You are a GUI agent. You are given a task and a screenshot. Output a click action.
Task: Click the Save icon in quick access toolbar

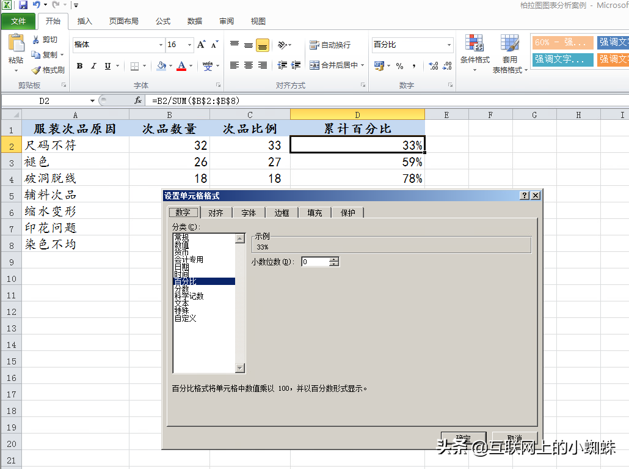pos(23,5)
